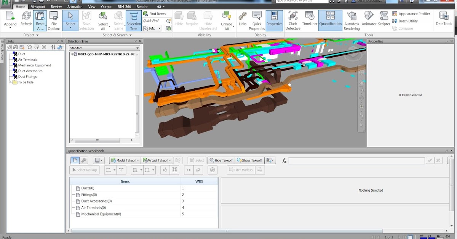Click the Quick Find text field
Viewport: 457px width, 239px height.
tap(153, 21)
